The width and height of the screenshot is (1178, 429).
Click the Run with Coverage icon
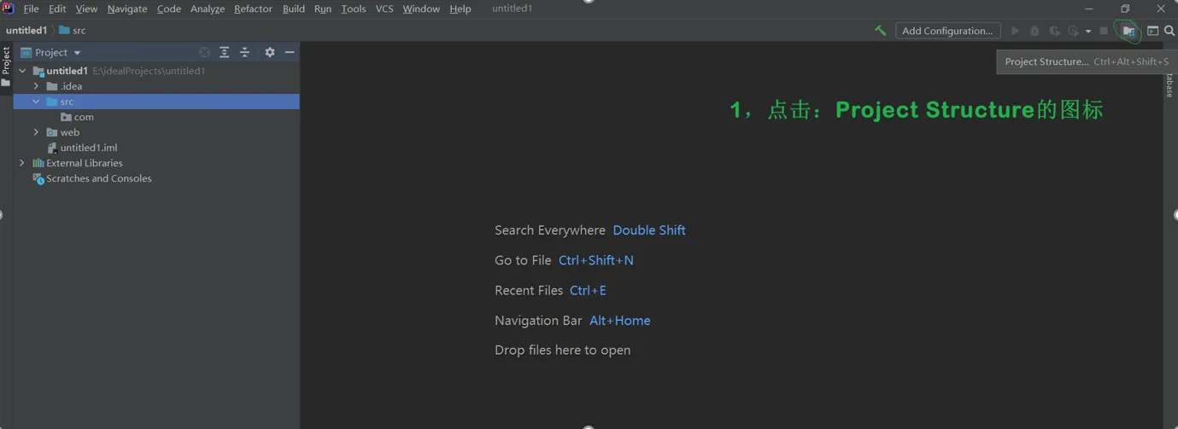1055,31
